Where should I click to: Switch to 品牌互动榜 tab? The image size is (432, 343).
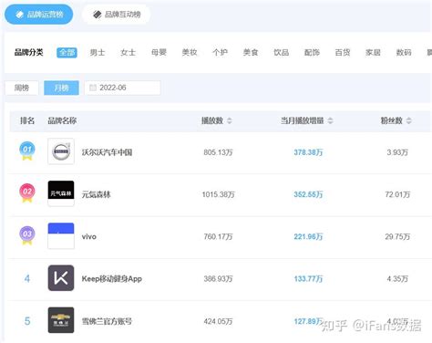coord(117,15)
